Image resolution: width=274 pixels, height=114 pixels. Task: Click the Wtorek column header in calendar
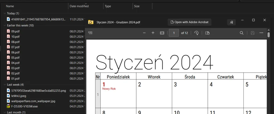click(154, 77)
